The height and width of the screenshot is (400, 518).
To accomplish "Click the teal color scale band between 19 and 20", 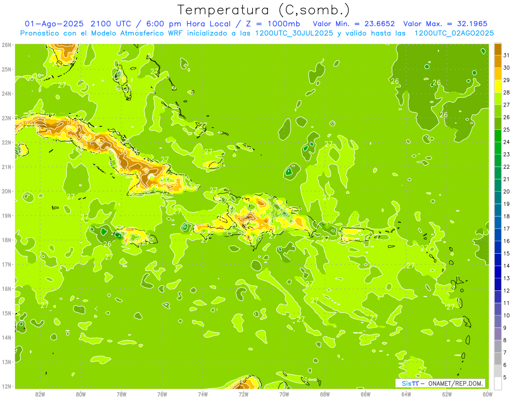I will [x=498, y=198].
